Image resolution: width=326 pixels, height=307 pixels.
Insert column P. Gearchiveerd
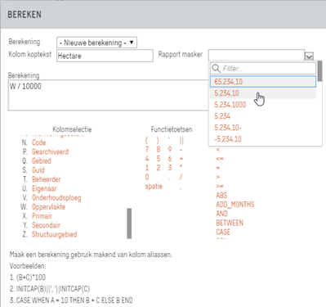click(x=50, y=151)
